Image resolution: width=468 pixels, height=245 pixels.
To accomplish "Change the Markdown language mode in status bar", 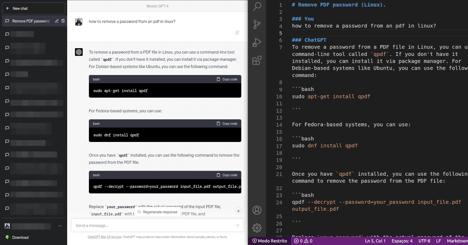I will (x=457, y=241).
